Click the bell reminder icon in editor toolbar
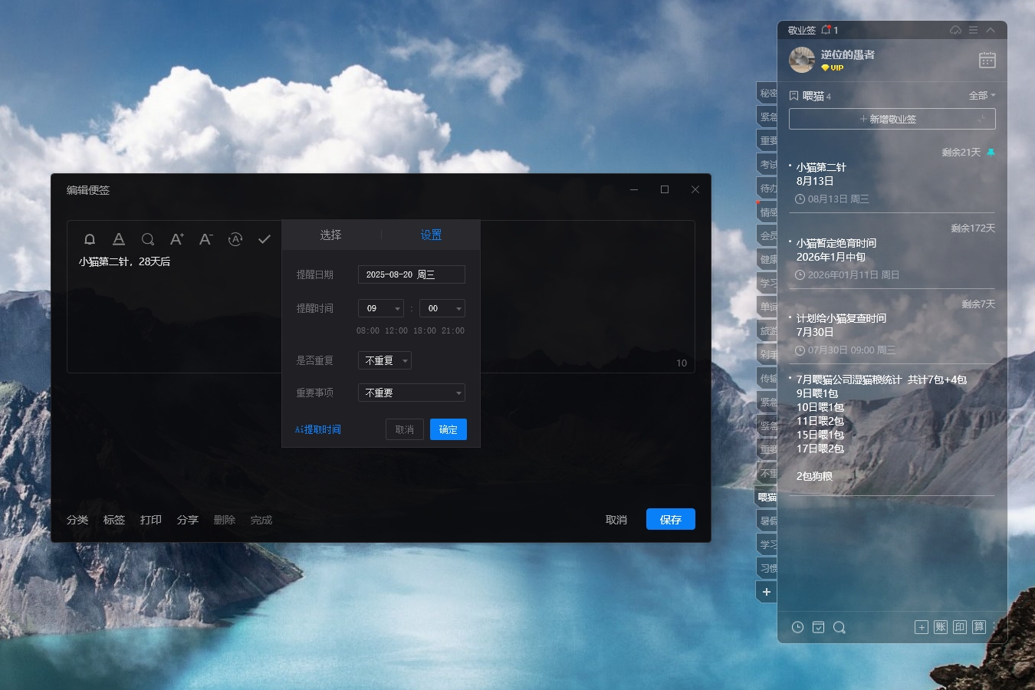 coord(90,239)
